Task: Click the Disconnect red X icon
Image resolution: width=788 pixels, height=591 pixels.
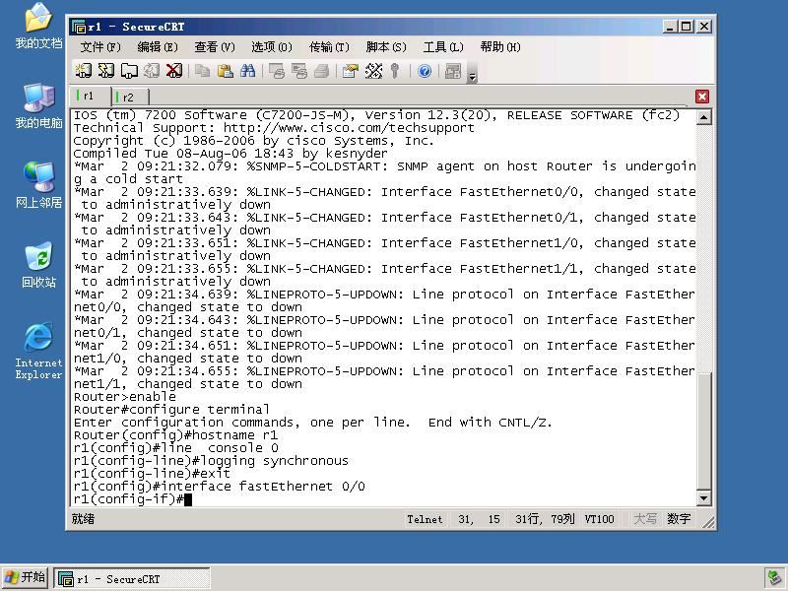Action: (174, 71)
